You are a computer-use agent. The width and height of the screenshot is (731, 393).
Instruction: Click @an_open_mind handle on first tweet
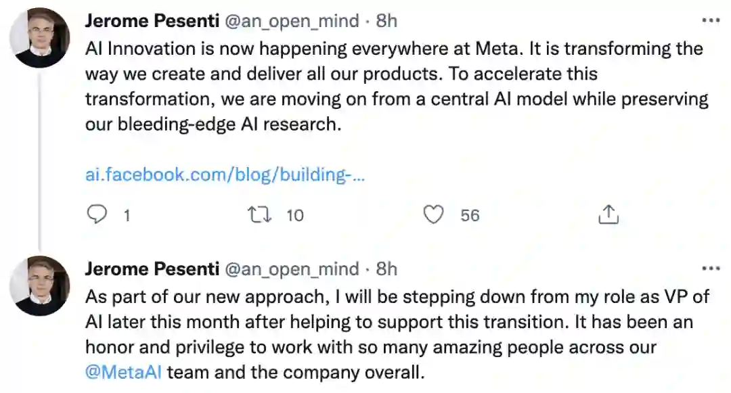(292, 21)
